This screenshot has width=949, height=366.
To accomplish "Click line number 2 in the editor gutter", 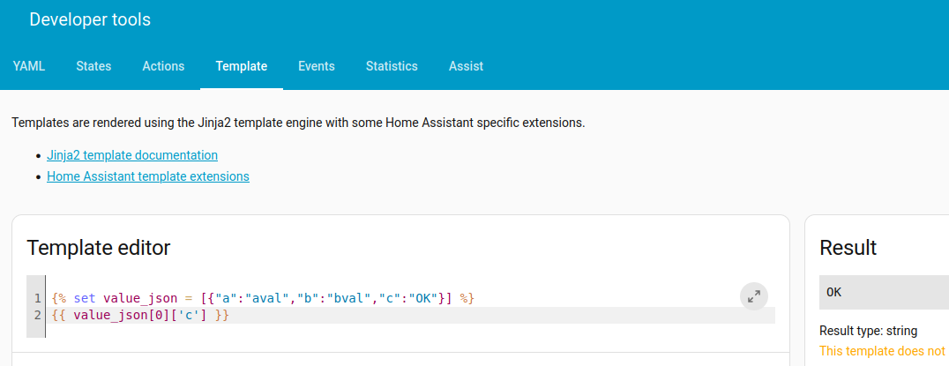I will pyautogui.click(x=38, y=315).
